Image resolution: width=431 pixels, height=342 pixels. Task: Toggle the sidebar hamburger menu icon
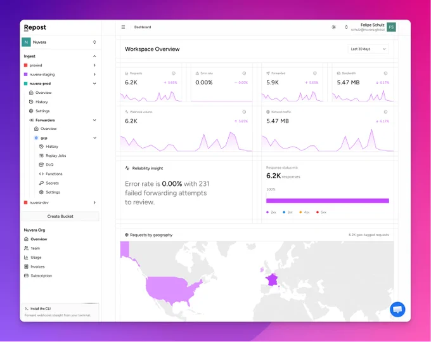123,27
